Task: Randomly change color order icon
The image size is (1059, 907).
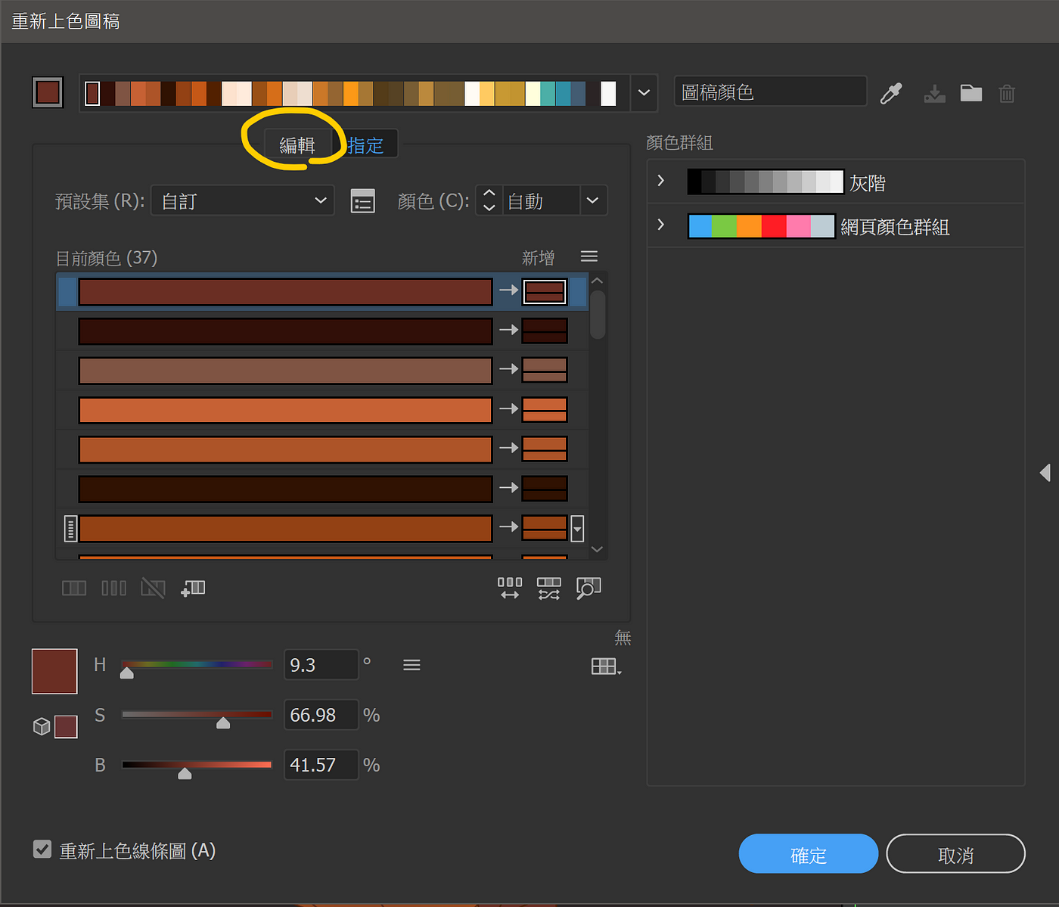Action: pos(510,588)
